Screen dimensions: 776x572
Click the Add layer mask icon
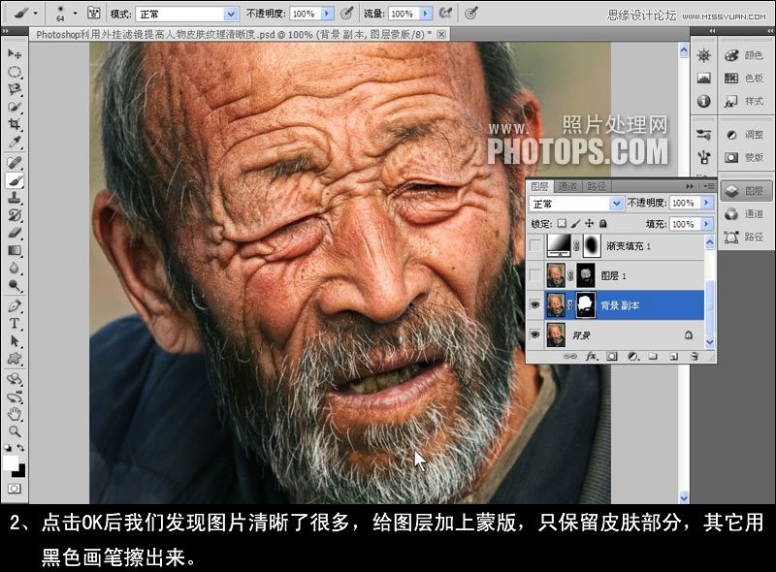point(613,355)
